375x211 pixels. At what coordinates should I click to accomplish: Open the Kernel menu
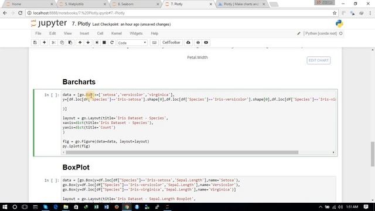pos(117,33)
